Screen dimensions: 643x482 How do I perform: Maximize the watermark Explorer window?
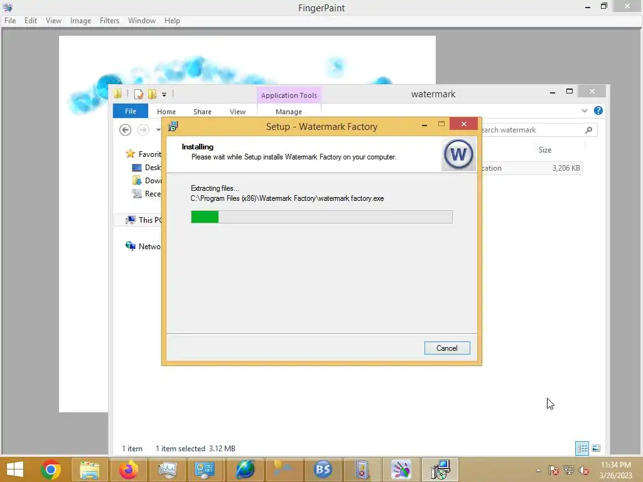[569, 92]
